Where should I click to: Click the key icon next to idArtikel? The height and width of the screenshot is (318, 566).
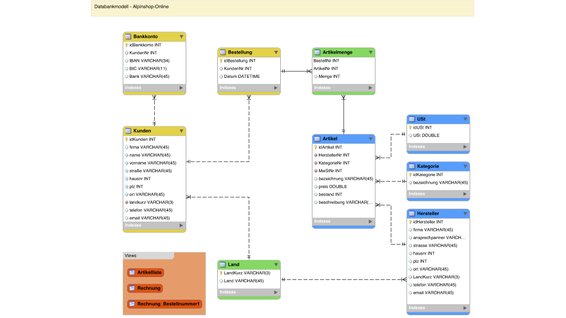316,147
